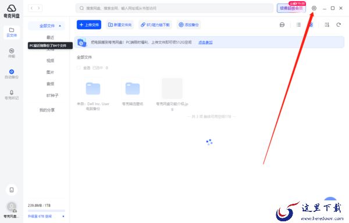Click the 239.8MB / 1TB storage text

tap(39, 205)
